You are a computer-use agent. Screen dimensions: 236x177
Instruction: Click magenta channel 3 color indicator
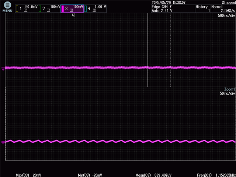pyautogui.click(x=63, y=9)
